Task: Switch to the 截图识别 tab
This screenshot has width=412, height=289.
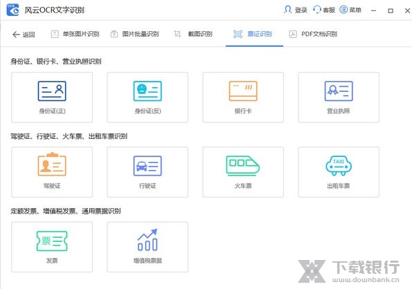Action: pyautogui.click(x=194, y=34)
